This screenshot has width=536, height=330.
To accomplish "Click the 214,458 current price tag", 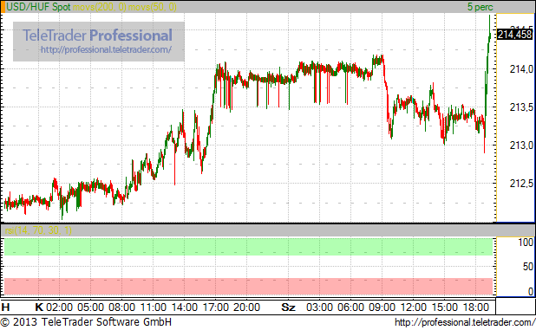I will [514, 35].
